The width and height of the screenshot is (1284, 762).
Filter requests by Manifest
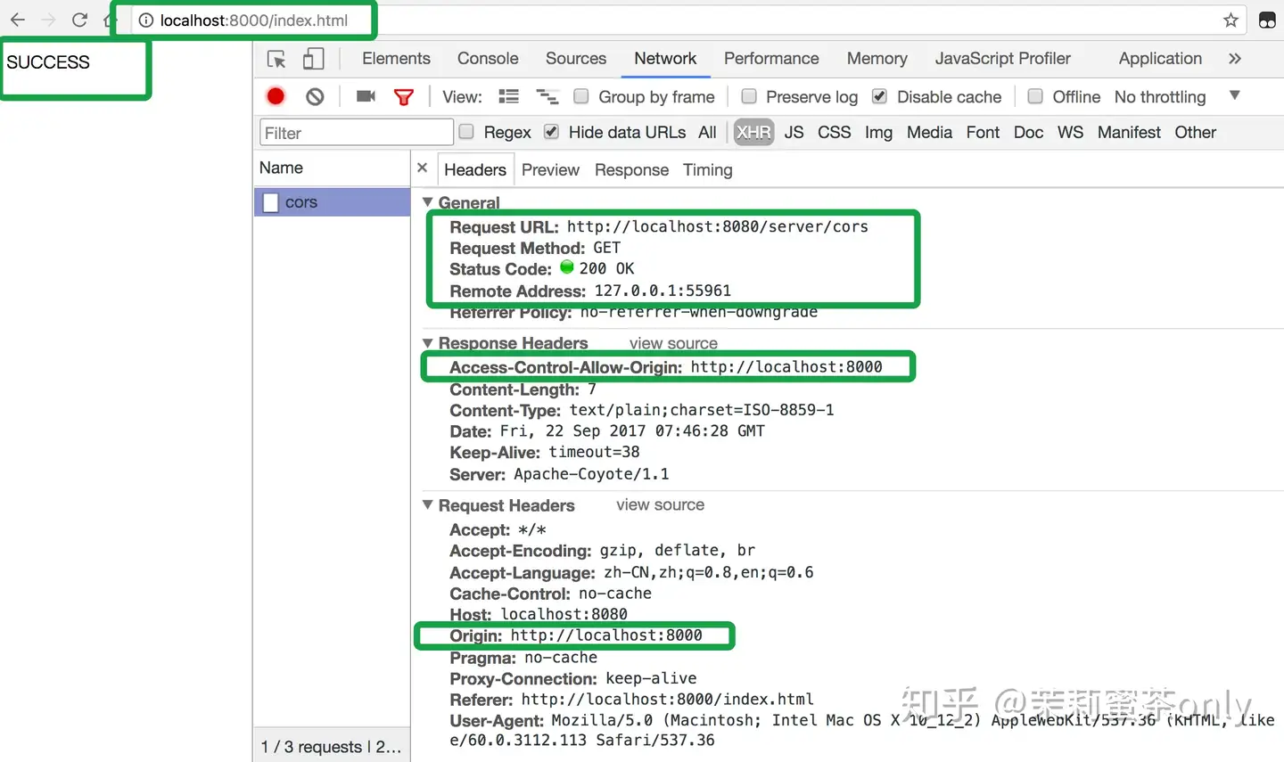(1129, 133)
